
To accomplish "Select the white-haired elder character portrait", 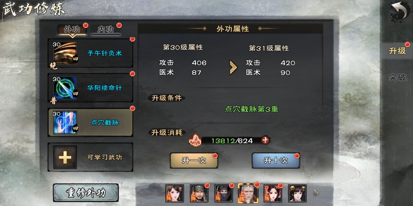I will [248, 193].
